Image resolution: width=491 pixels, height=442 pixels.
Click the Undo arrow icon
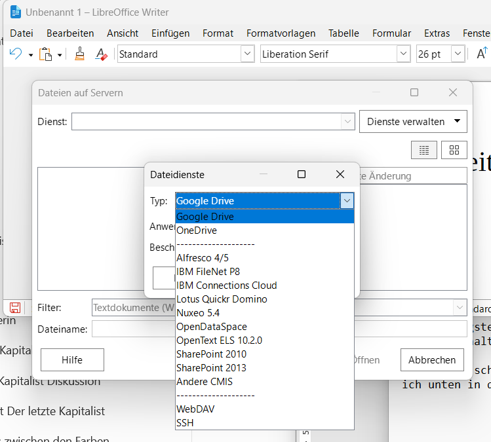16,54
